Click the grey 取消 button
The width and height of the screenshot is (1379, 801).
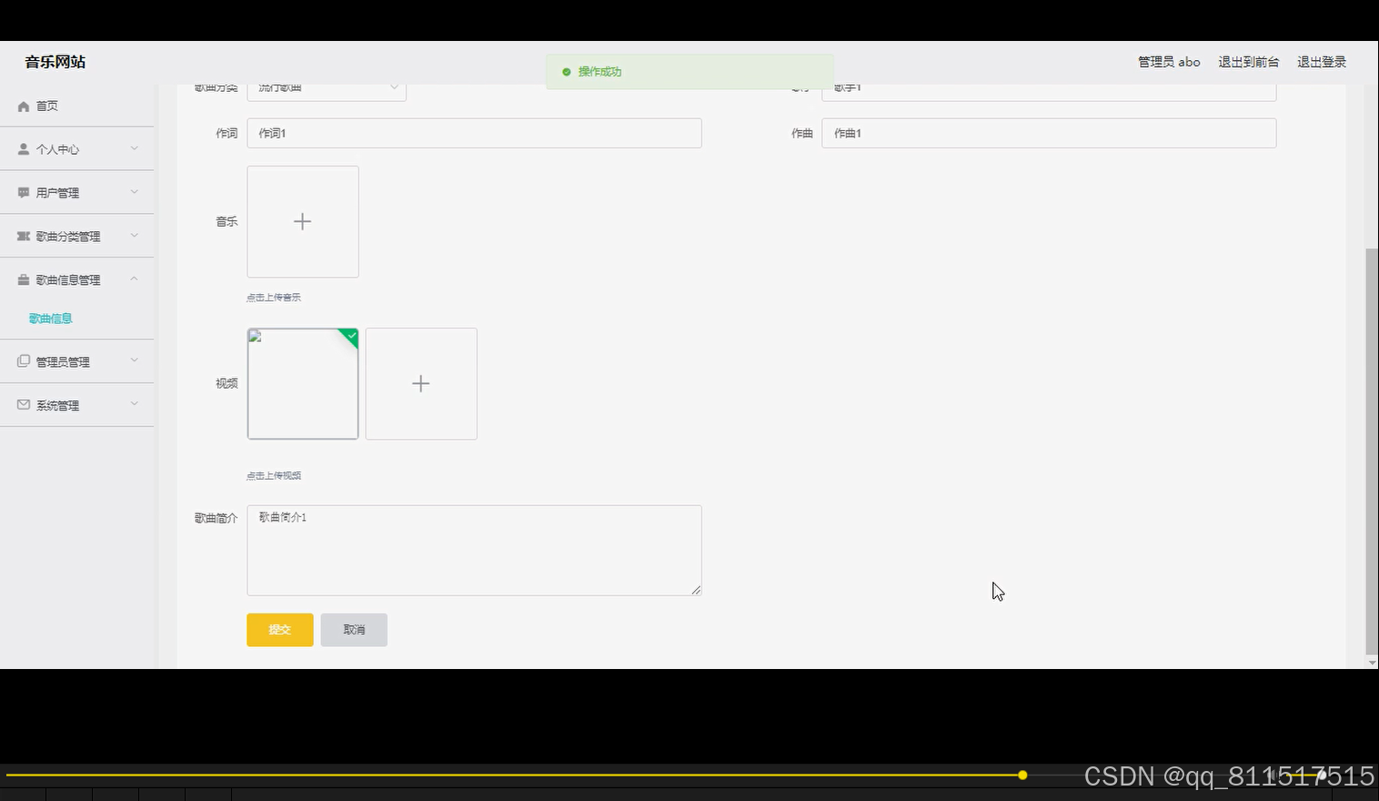[x=354, y=630]
